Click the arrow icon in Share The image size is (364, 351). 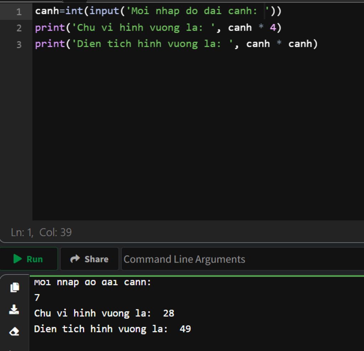click(x=75, y=259)
